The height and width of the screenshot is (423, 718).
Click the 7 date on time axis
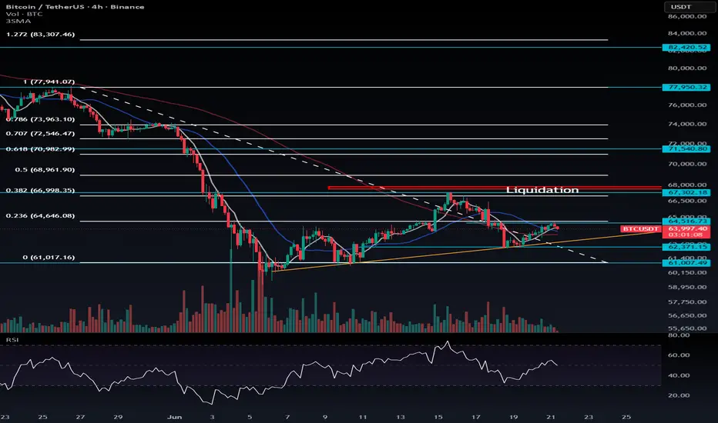(287, 417)
